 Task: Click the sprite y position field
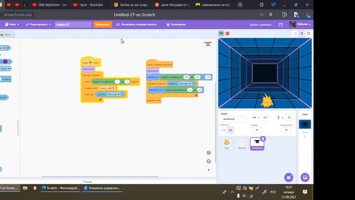click(289, 117)
